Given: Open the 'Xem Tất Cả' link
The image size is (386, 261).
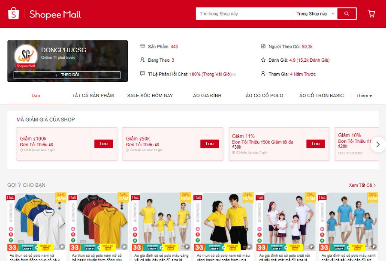Looking at the screenshot, I should point(362,185).
